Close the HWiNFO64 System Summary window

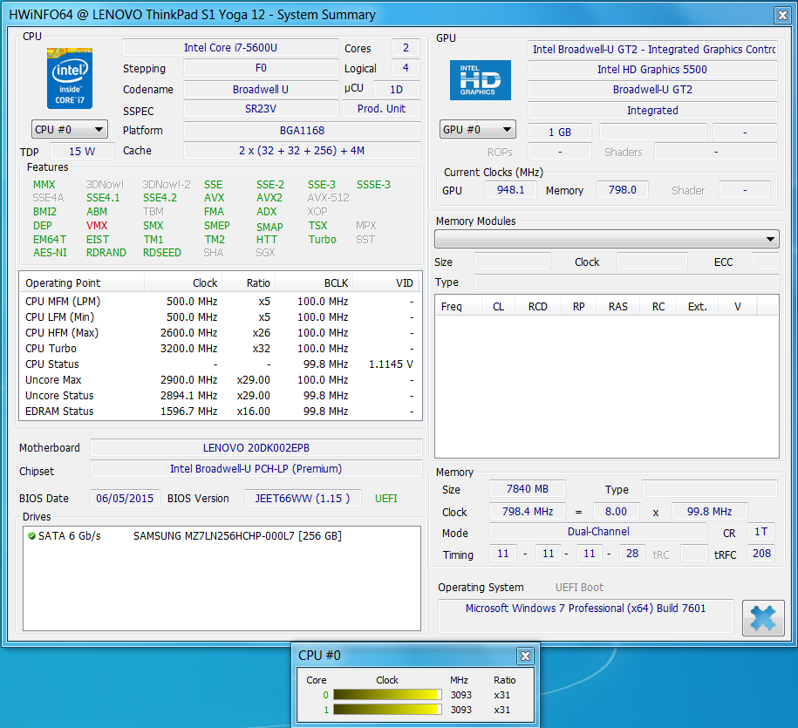[782, 16]
